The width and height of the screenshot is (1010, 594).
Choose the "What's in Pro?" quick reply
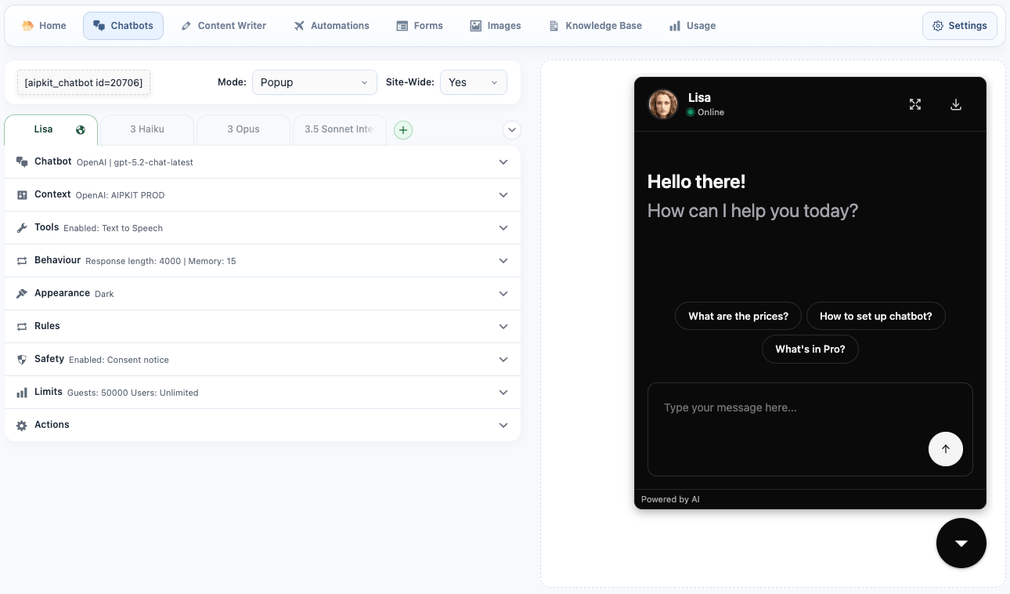coord(810,350)
